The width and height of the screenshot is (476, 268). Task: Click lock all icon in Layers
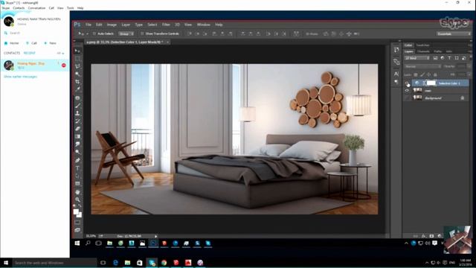coord(435,74)
